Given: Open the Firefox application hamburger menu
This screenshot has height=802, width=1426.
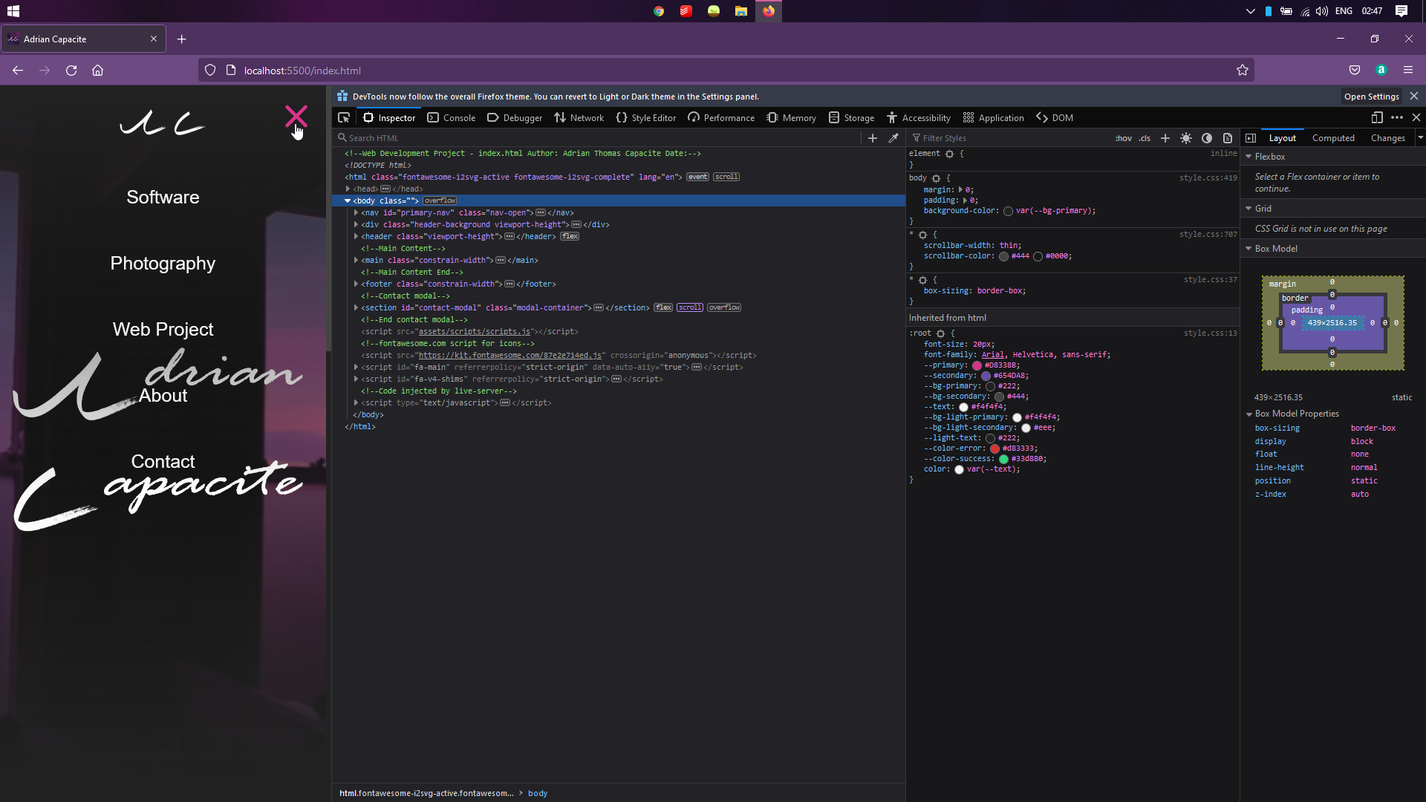Looking at the screenshot, I should (x=1408, y=70).
